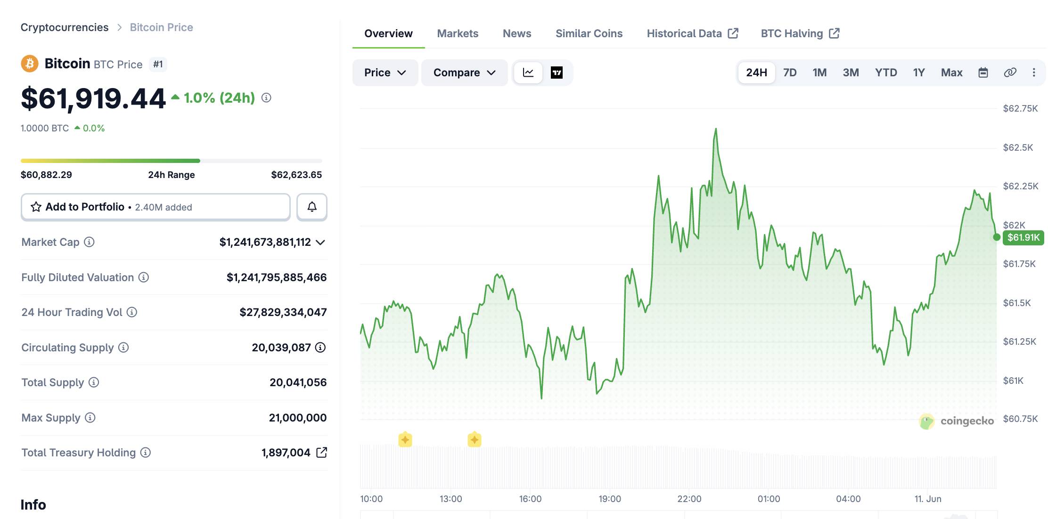Screen dimensions: 1048x519
Task: Switch to the Similar Coins tab
Action: (x=589, y=33)
